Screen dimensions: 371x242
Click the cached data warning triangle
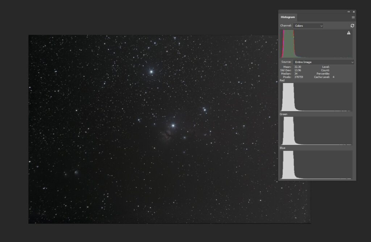pos(349,33)
